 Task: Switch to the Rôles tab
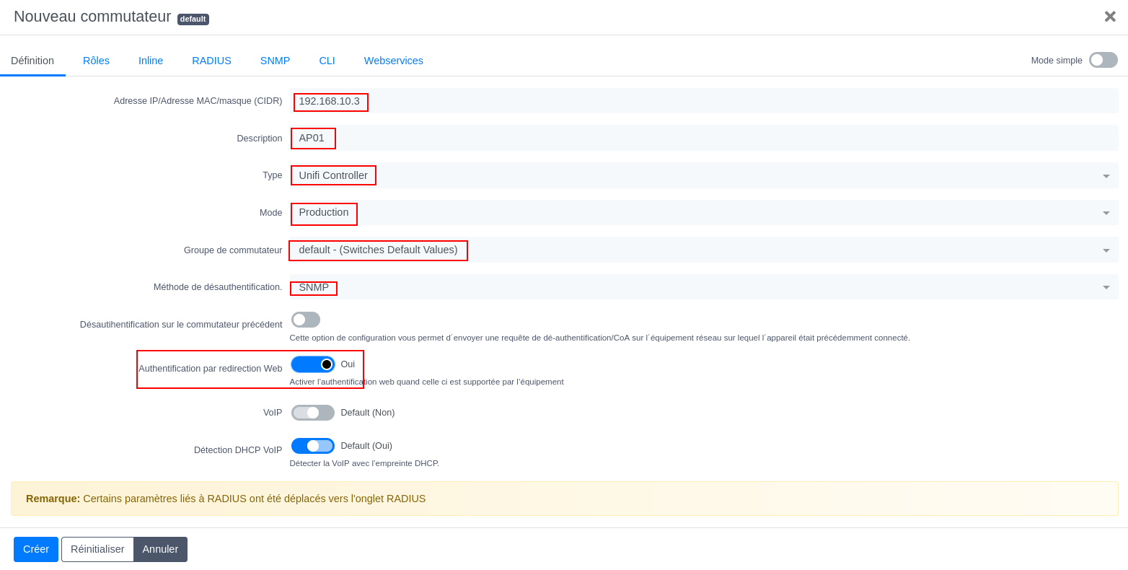point(96,61)
